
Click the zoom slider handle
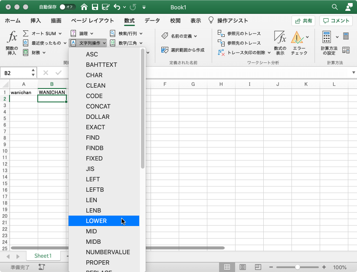click(297, 267)
